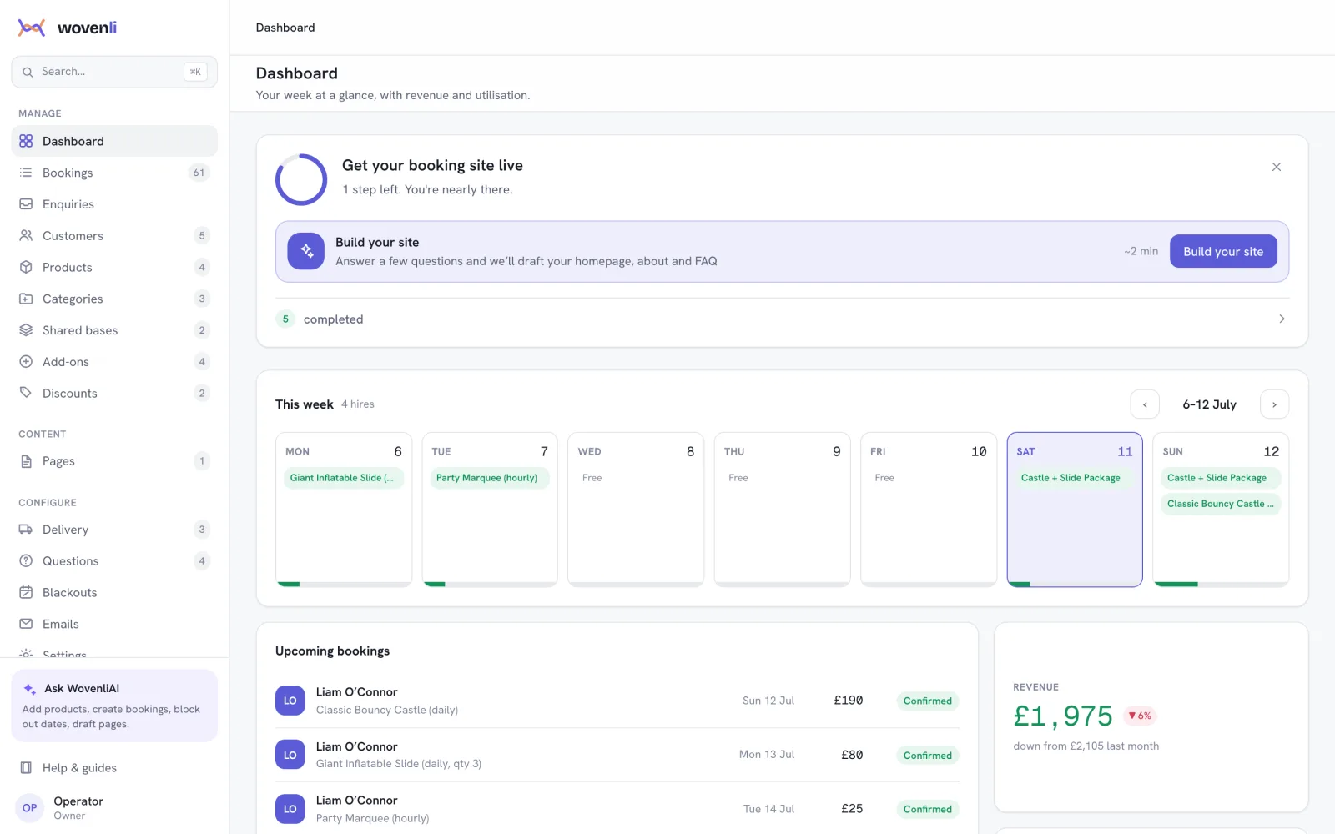Viewport: 1335px width, 834px height.
Task: Click the LO avatar for Classic Bouncy Castle booking
Action: click(290, 701)
